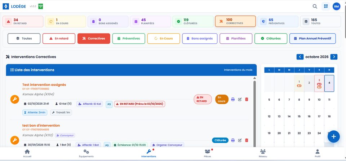Image resolution: width=346 pixels, height=161 pixels.
Task: Click EN RETARD (Prévu le 03/10/2026) tag
Action: click(140, 104)
